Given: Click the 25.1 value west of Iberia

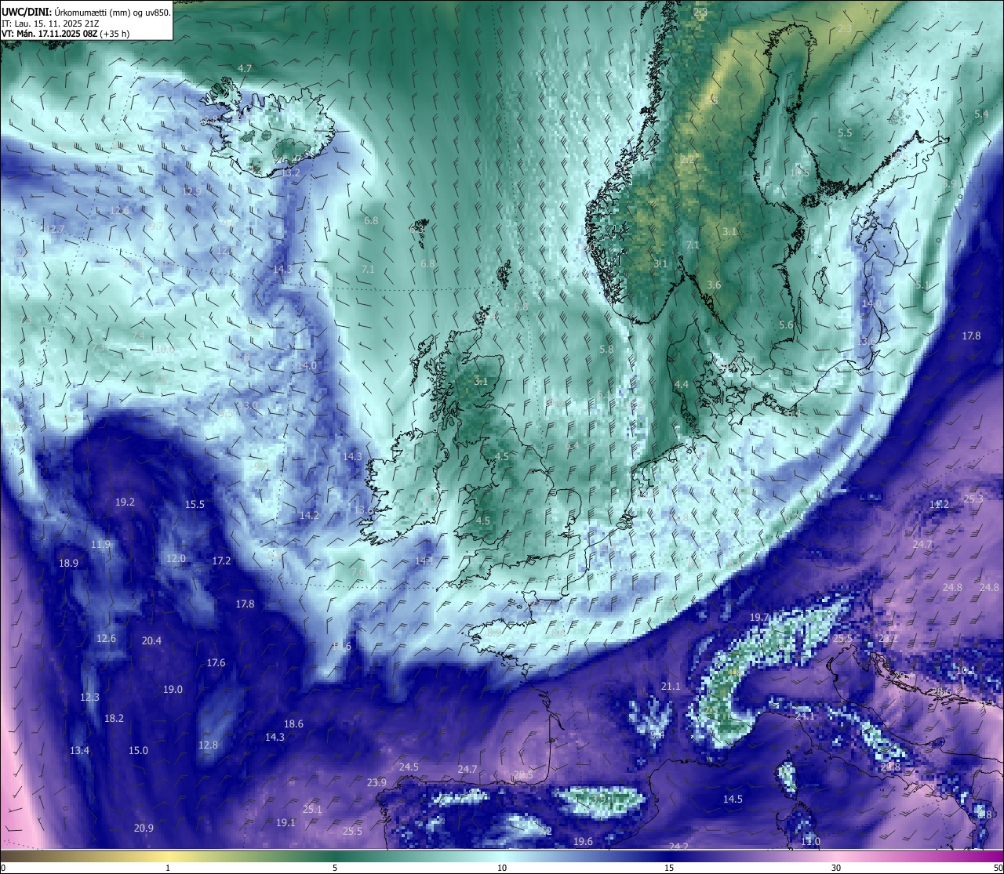Looking at the screenshot, I should click(x=312, y=810).
